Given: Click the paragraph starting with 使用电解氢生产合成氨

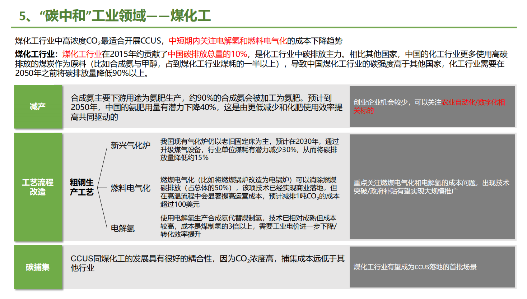Looking at the screenshot, I should [248, 226].
